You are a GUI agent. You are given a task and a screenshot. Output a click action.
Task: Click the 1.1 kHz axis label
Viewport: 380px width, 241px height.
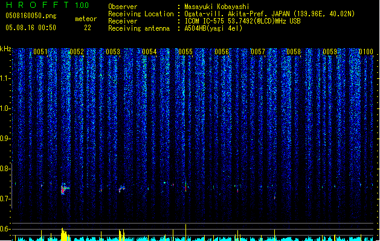(x=5, y=78)
